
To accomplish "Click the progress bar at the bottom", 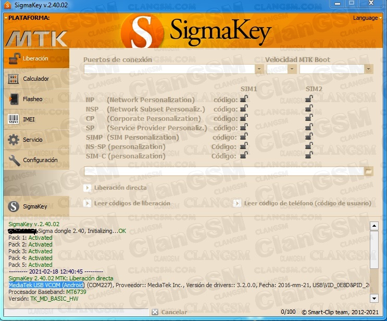I will 76,312.
